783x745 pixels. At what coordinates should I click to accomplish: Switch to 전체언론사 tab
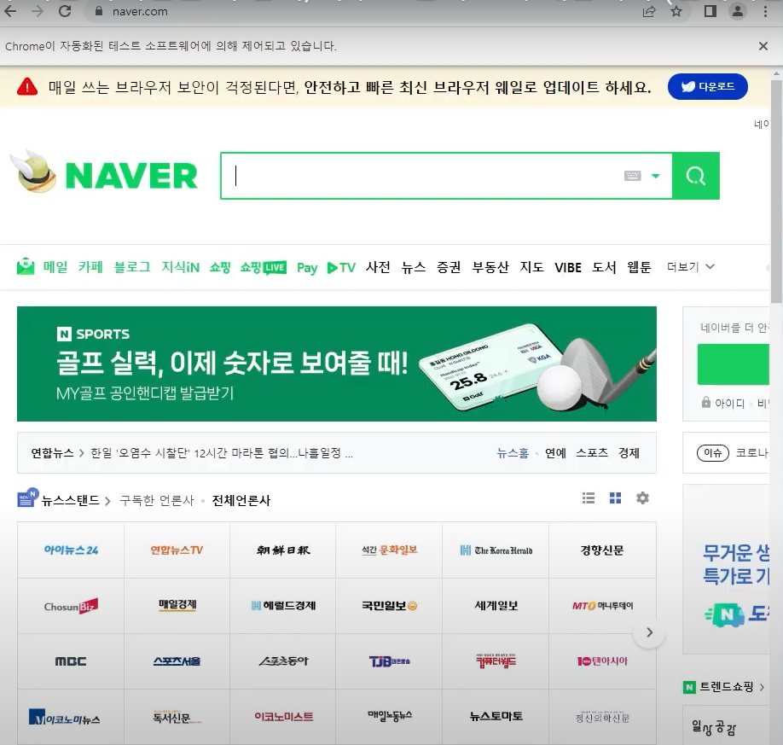point(241,500)
